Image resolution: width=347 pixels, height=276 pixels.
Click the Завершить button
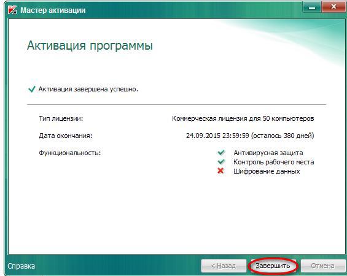tap(273, 266)
